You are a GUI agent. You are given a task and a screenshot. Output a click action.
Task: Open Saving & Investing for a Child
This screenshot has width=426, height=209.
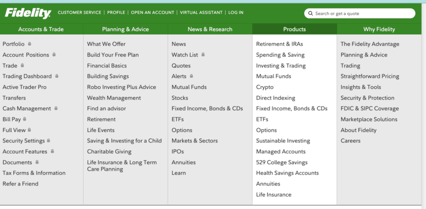(x=125, y=140)
